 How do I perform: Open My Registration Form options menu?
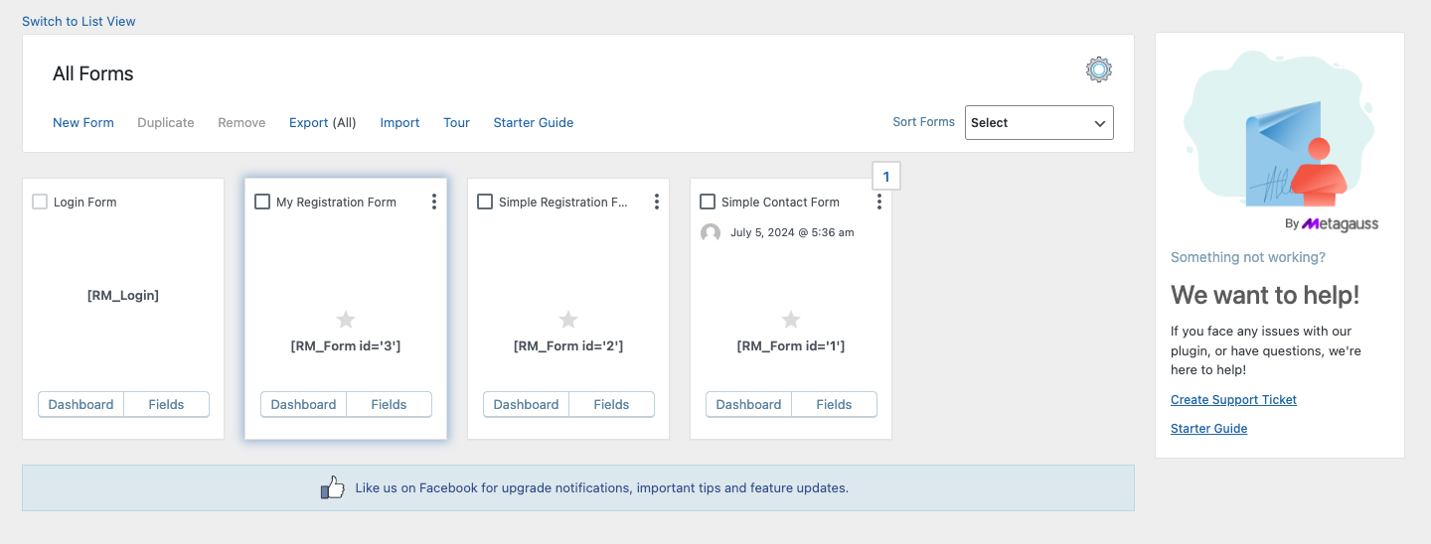(434, 202)
